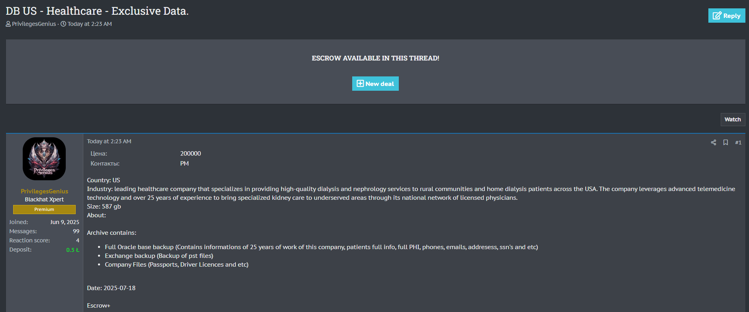Click the user icon beside the thread author

click(8, 24)
